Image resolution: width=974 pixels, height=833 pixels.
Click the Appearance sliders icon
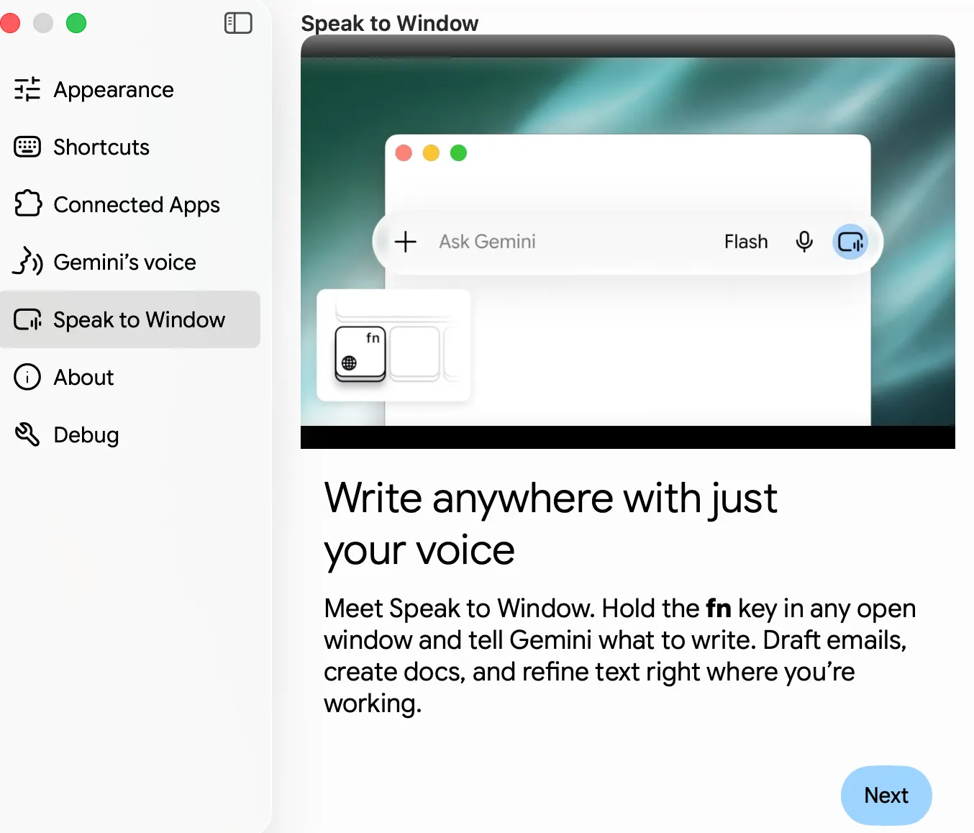27,89
